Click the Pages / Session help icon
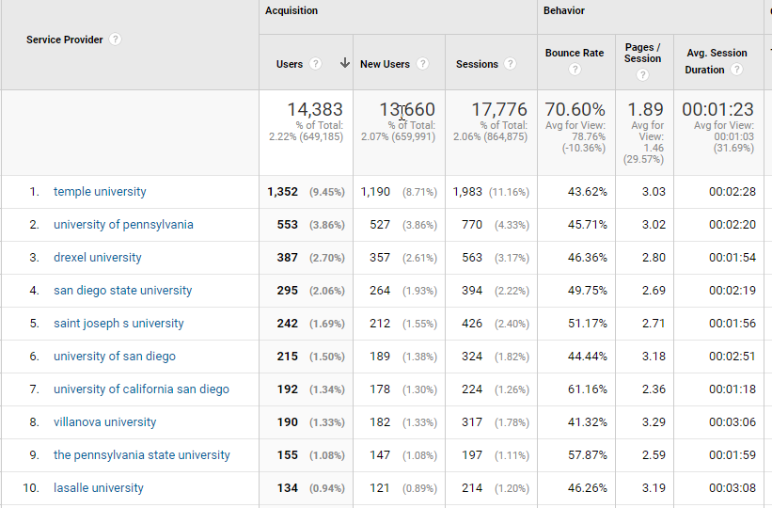This screenshot has width=772, height=508. pyautogui.click(x=642, y=74)
